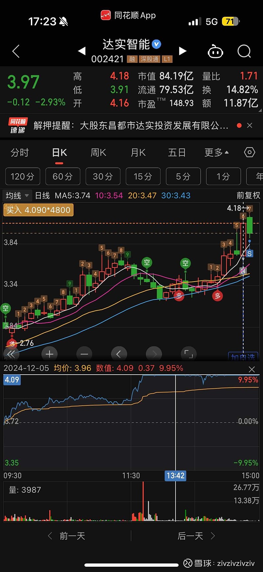The height and width of the screenshot is (572, 263).
Task: Switch to previous stock with left triangle
Action: pyautogui.click(x=82, y=51)
